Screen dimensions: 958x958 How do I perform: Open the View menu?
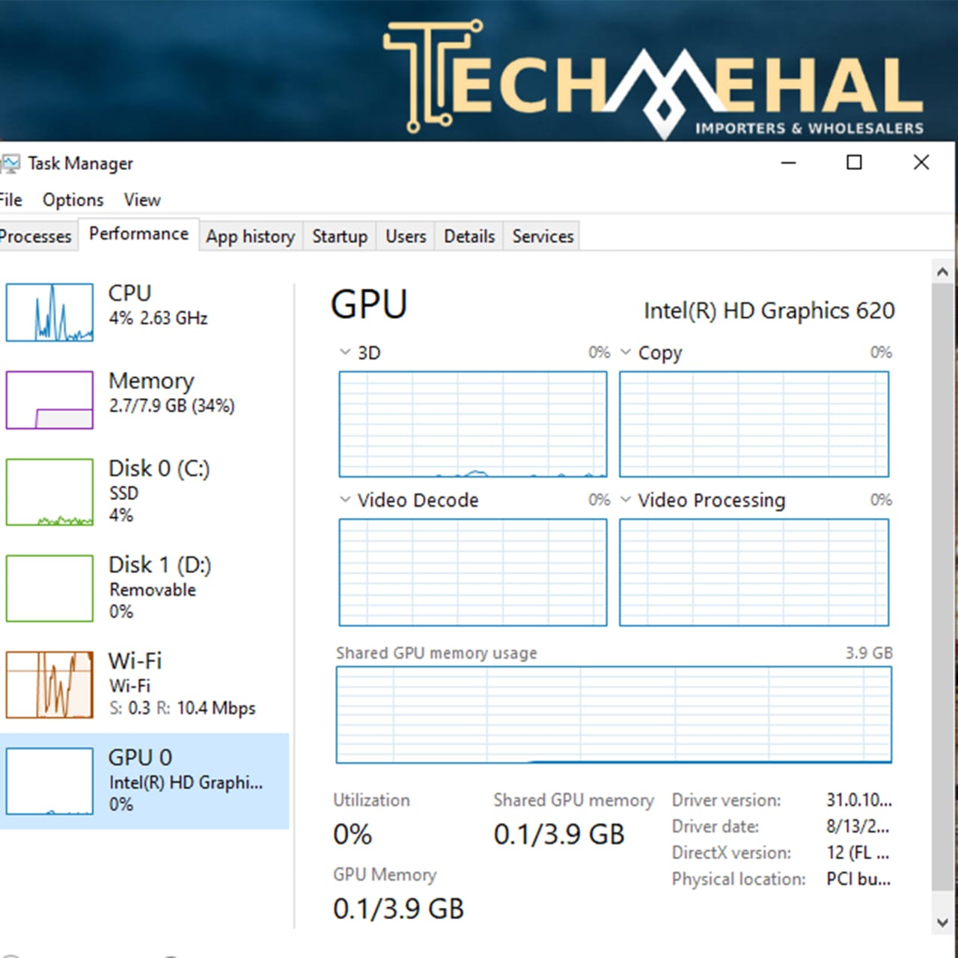click(x=142, y=200)
